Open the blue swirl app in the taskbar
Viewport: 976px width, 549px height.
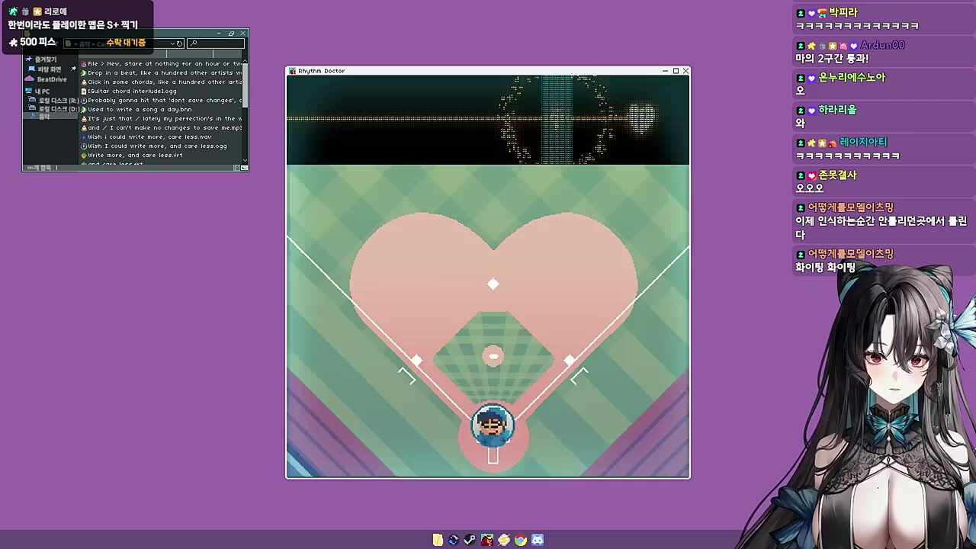[454, 540]
